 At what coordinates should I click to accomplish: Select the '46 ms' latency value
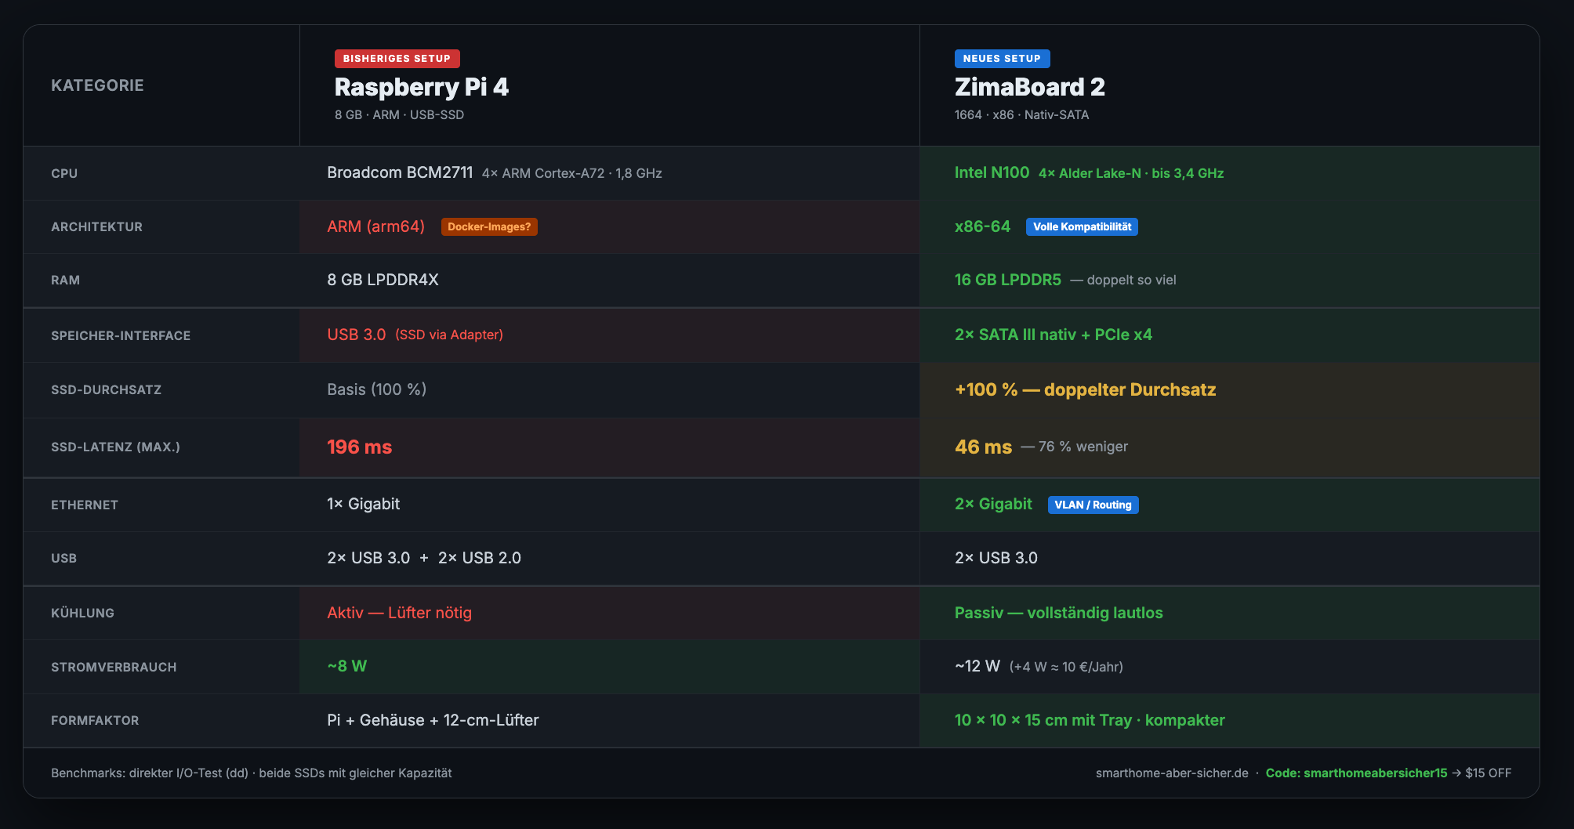click(x=984, y=447)
